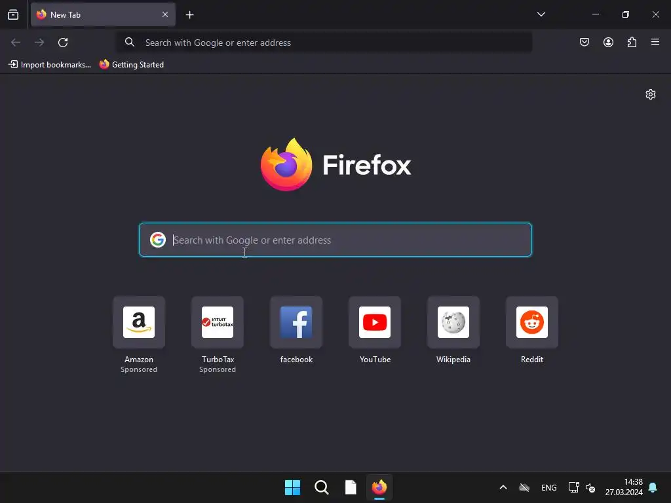
Task: Personalize new tab with gear icon
Action: click(651, 94)
